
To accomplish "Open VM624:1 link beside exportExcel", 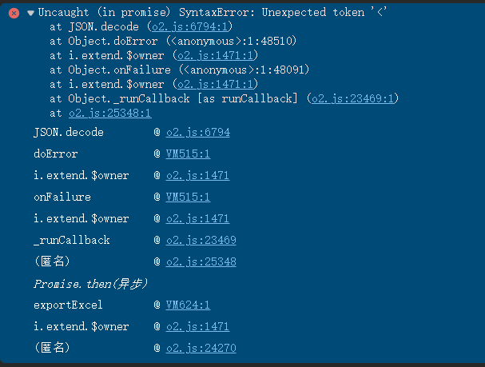I will [x=188, y=305].
